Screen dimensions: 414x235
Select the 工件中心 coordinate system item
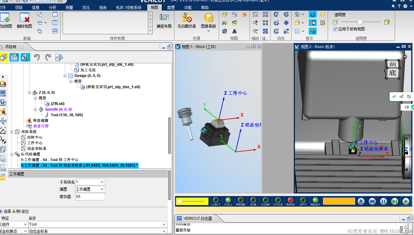point(35,143)
